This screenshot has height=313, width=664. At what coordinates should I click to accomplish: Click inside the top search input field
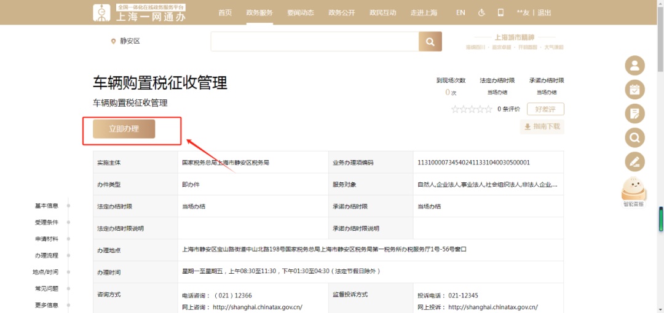[x=314, y=42]
